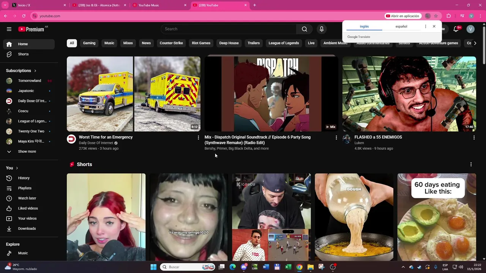The width and height of the screenshot is (486, 273).
Task: Reload the page
Action: click(x=24, y=16)
